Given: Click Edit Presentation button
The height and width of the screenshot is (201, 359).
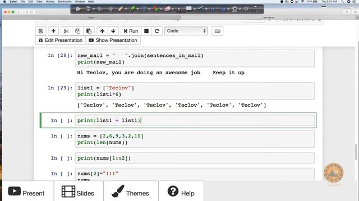Looking at the screenshot, I should 61,40.
